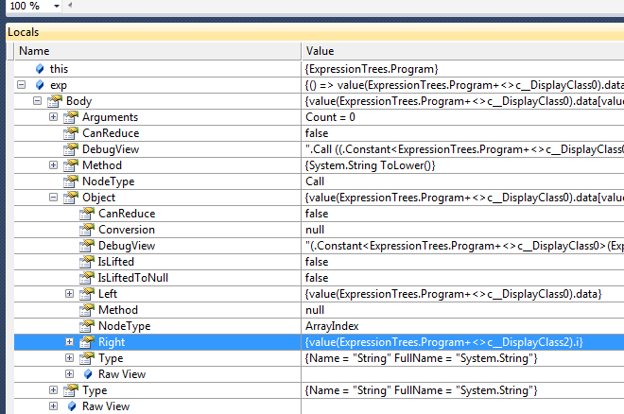Click the property icon beside Left
This screenshot has width=624, height=414.
[x=86, y=294]
